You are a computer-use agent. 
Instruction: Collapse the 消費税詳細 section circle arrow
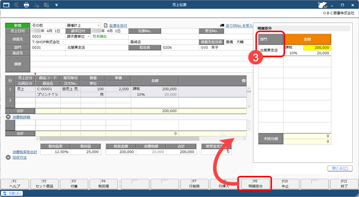tap(8, 117)
